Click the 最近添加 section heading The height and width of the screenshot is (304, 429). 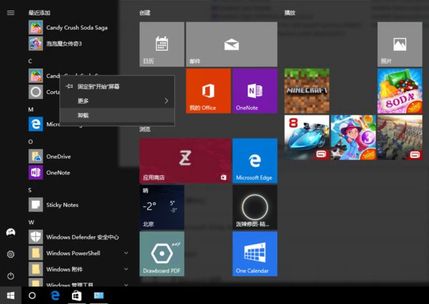click(40, 13)
